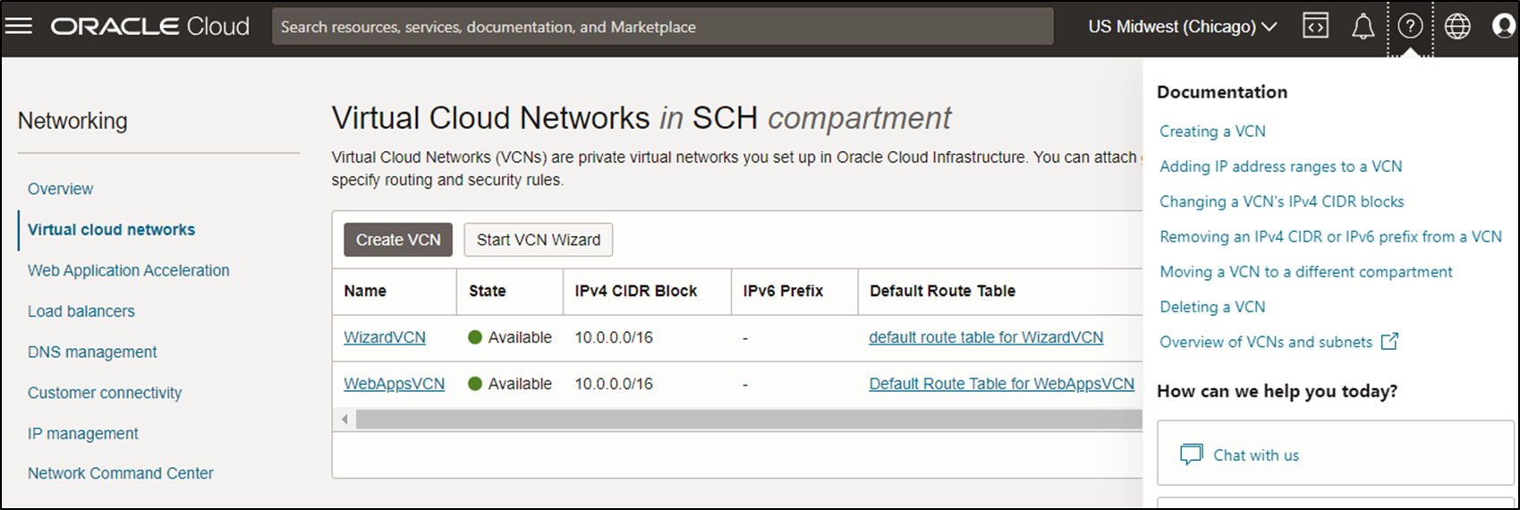Open the Cloud Shell developer tools icon
This screenshot has width=1520, height=510.
[1315, 26]
